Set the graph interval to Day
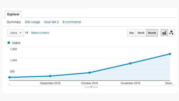The width and height of the screenshot is (179, 101). (131, 33)
